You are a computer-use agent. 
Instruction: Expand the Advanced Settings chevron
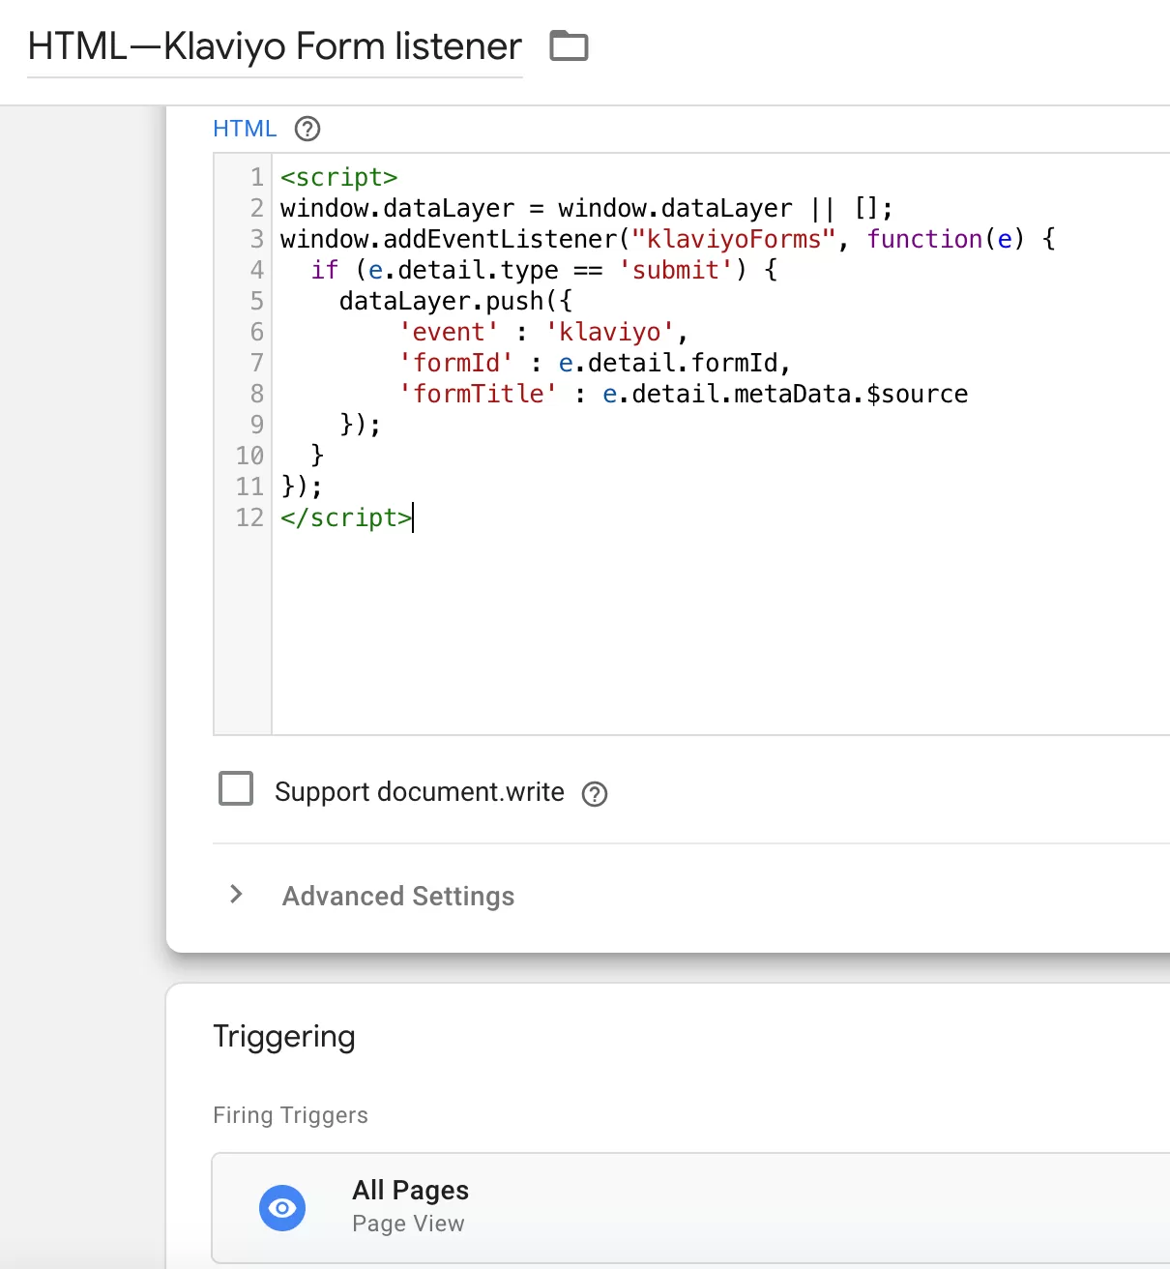(236, 895)
